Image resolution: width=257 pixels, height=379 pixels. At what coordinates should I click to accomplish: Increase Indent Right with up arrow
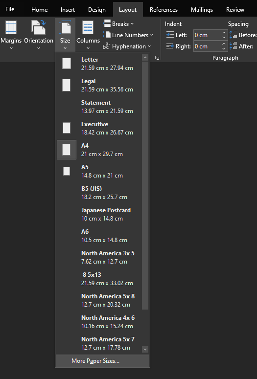pos(224,44)
